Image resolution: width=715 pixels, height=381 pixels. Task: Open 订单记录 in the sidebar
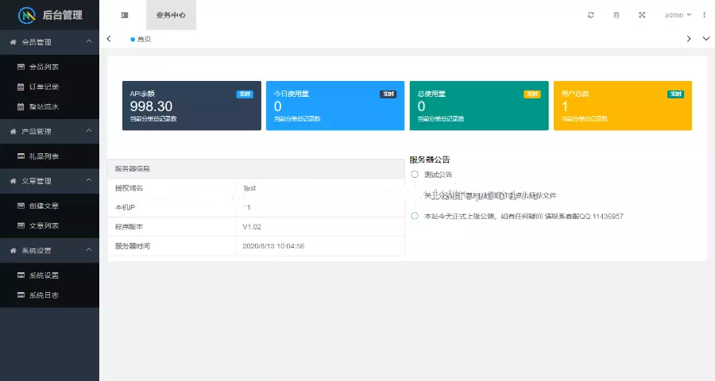click(44, 87)
